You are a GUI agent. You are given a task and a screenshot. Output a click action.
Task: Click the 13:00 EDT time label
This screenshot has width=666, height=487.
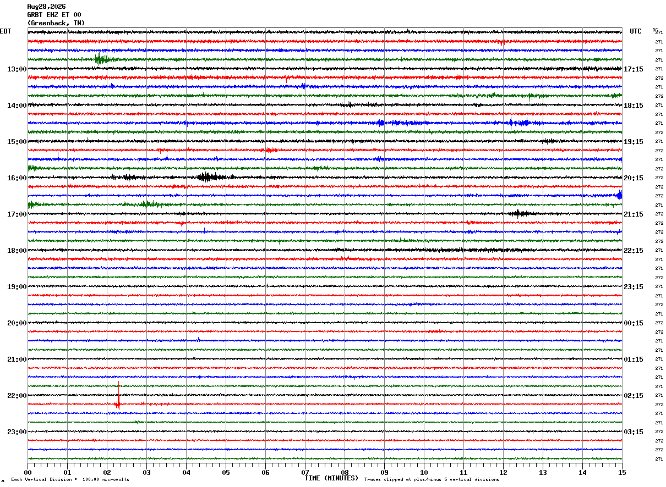[17, 69]
